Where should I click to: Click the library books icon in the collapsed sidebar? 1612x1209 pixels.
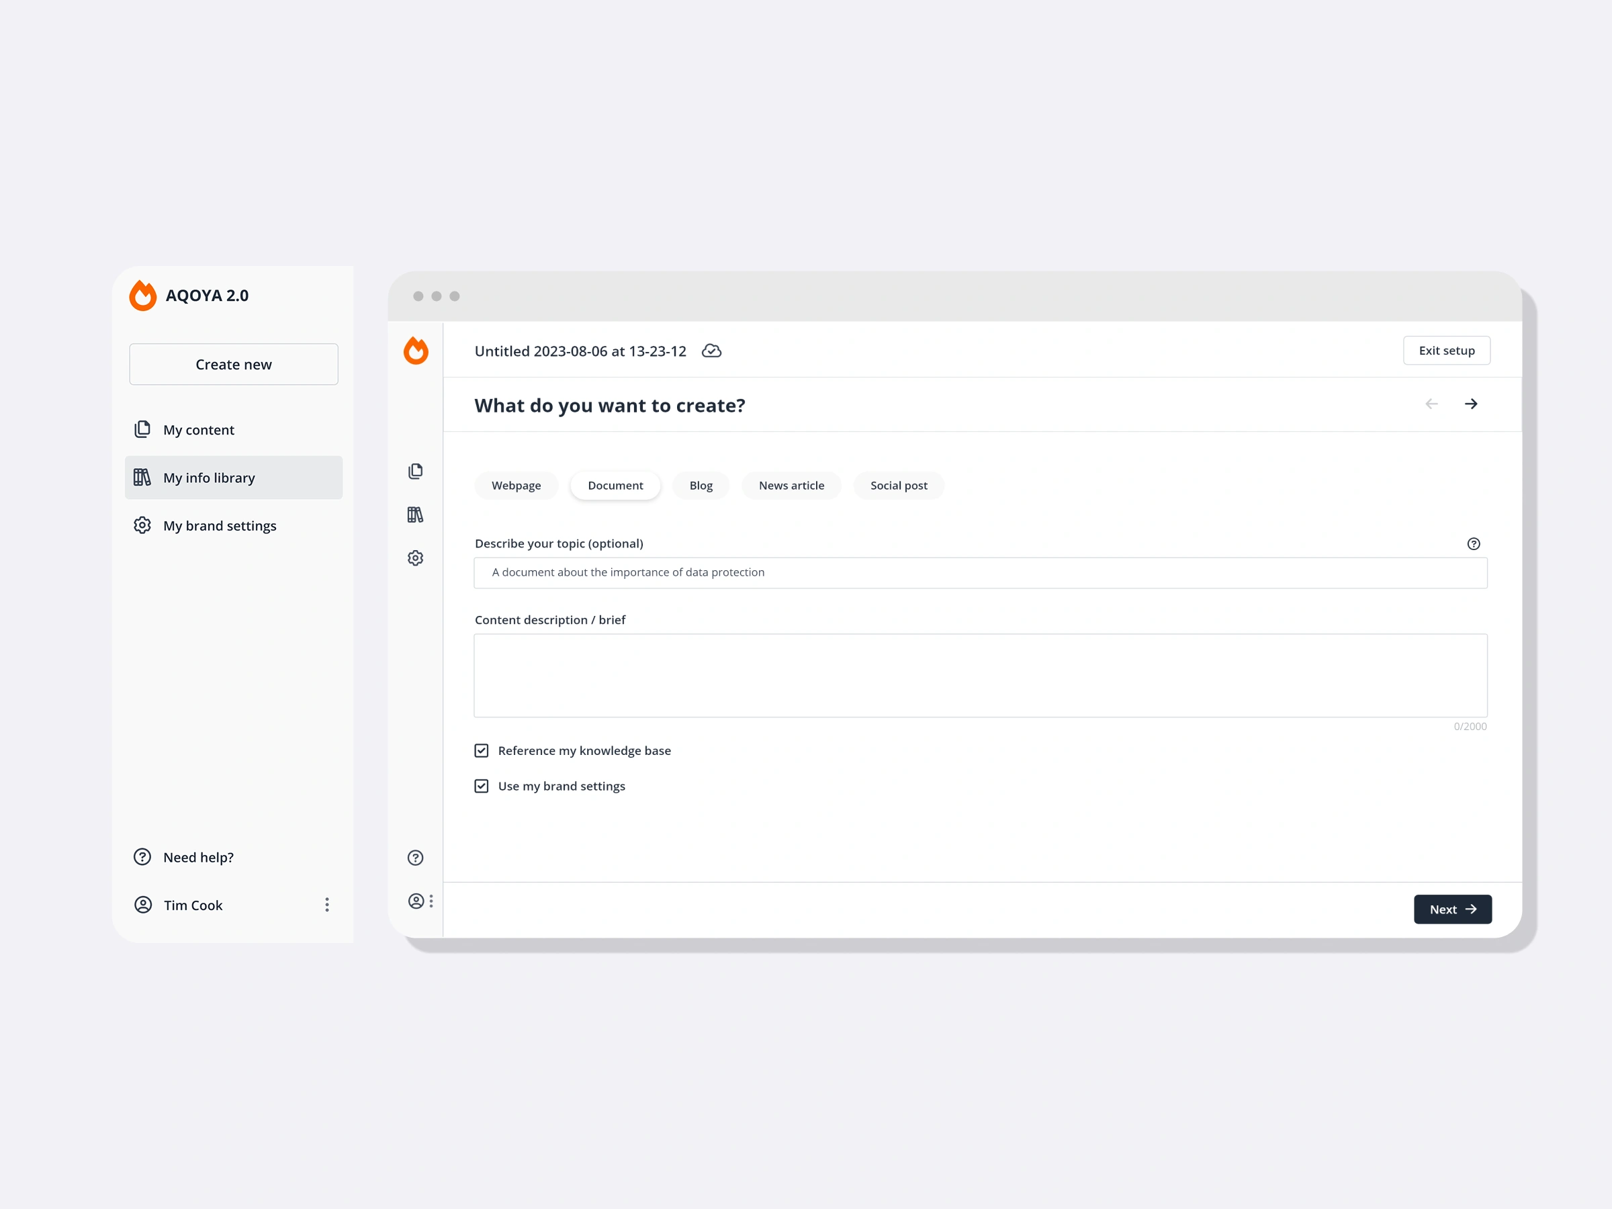[415, 514]
